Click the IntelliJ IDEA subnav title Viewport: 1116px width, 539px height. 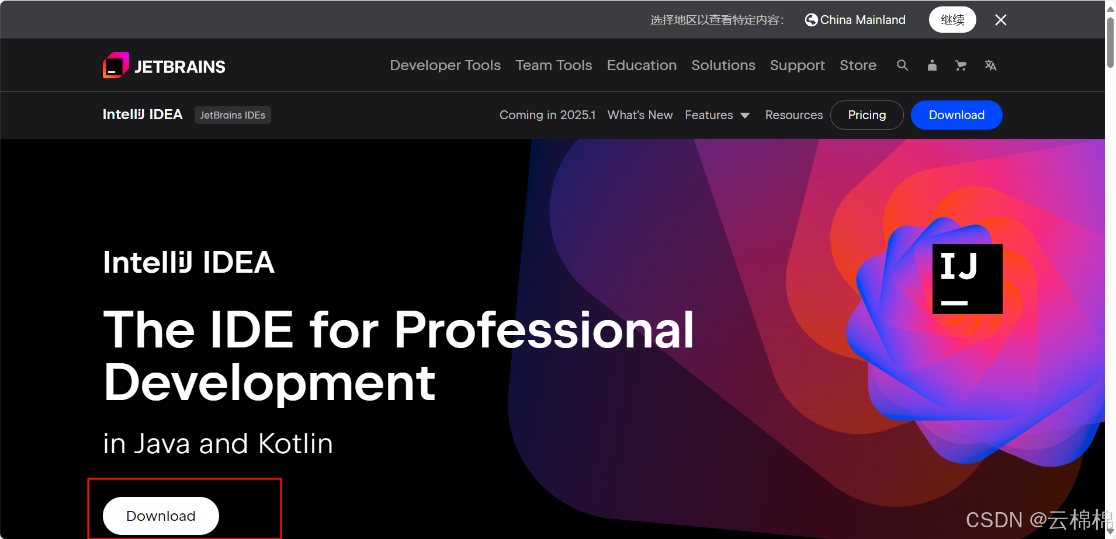[x=143, y=114]
